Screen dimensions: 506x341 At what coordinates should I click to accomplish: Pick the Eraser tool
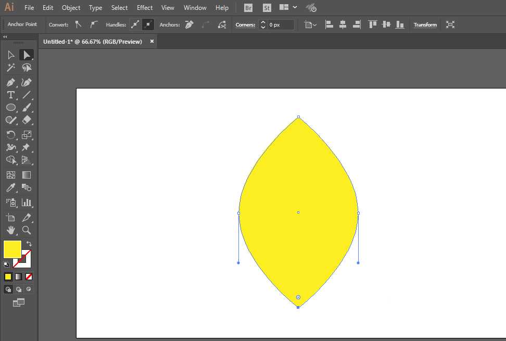[27, 120]
